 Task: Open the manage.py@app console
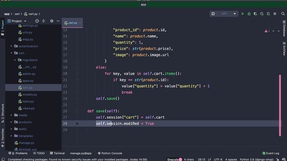pyautogui.click(x=81, y=153)
